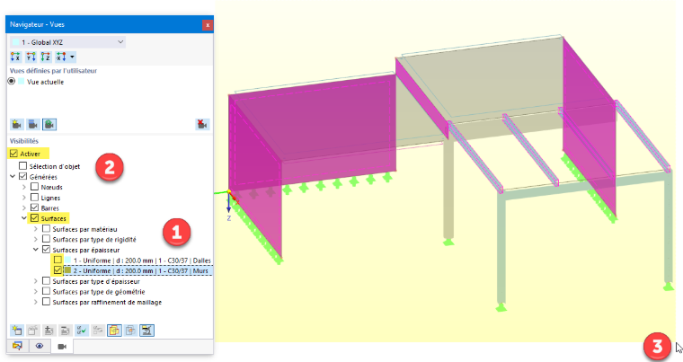Expand Surfaces par raffinement de maillage node

tap(36, 302)
